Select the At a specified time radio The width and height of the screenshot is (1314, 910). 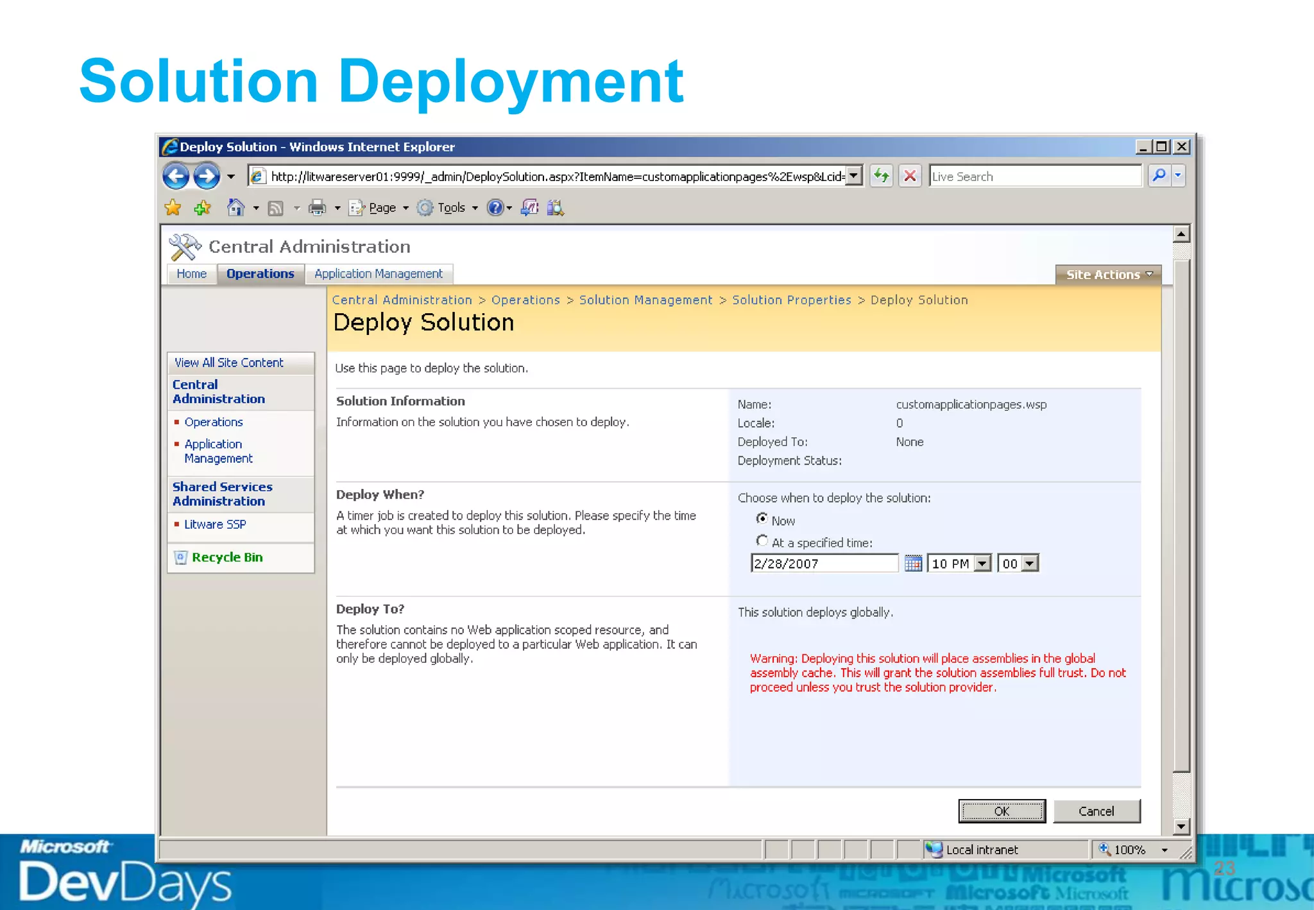pos(762,540)
